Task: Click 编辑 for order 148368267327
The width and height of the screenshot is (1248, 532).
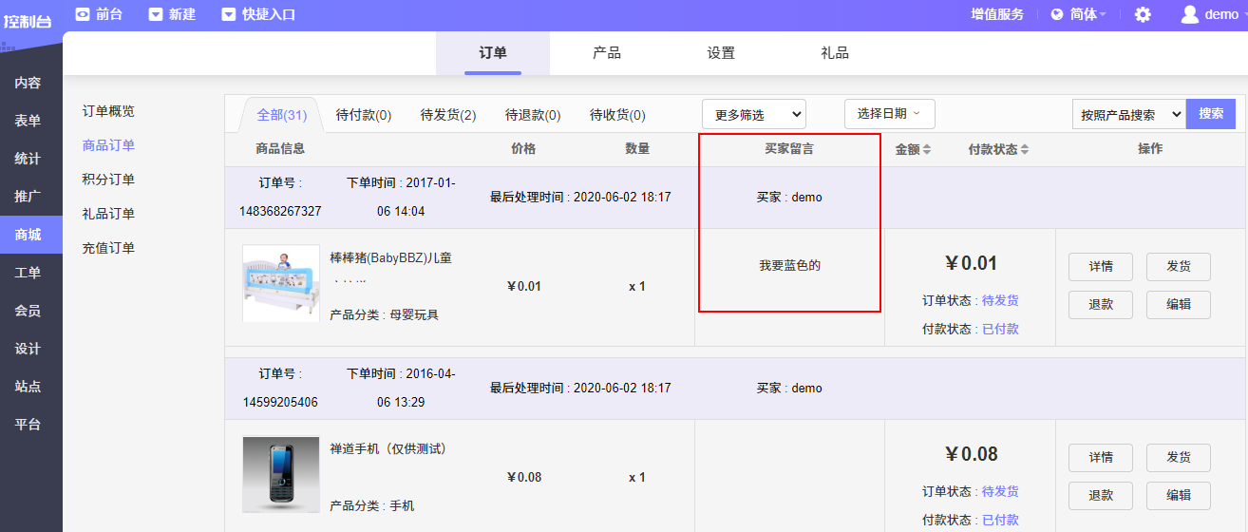Action: (1179, 305)
